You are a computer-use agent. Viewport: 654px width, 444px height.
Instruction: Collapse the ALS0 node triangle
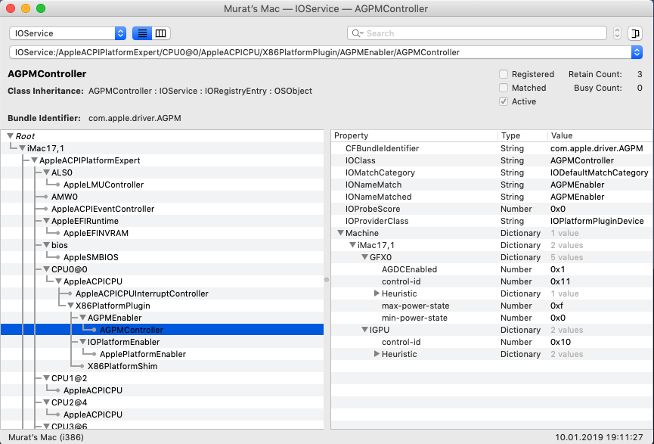pos(47,172)
